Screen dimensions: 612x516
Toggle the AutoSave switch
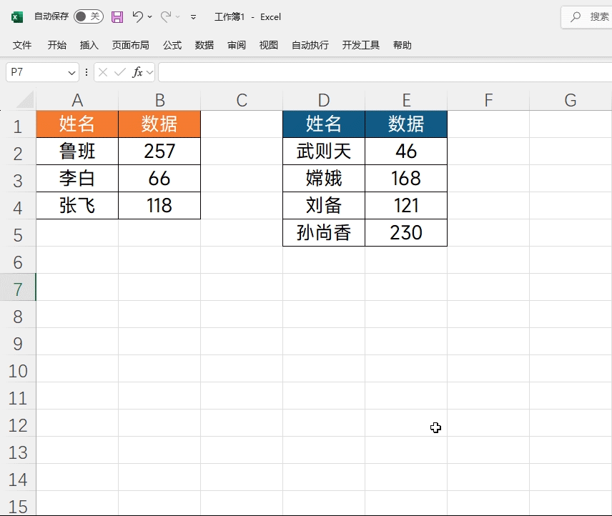[89, 16]
